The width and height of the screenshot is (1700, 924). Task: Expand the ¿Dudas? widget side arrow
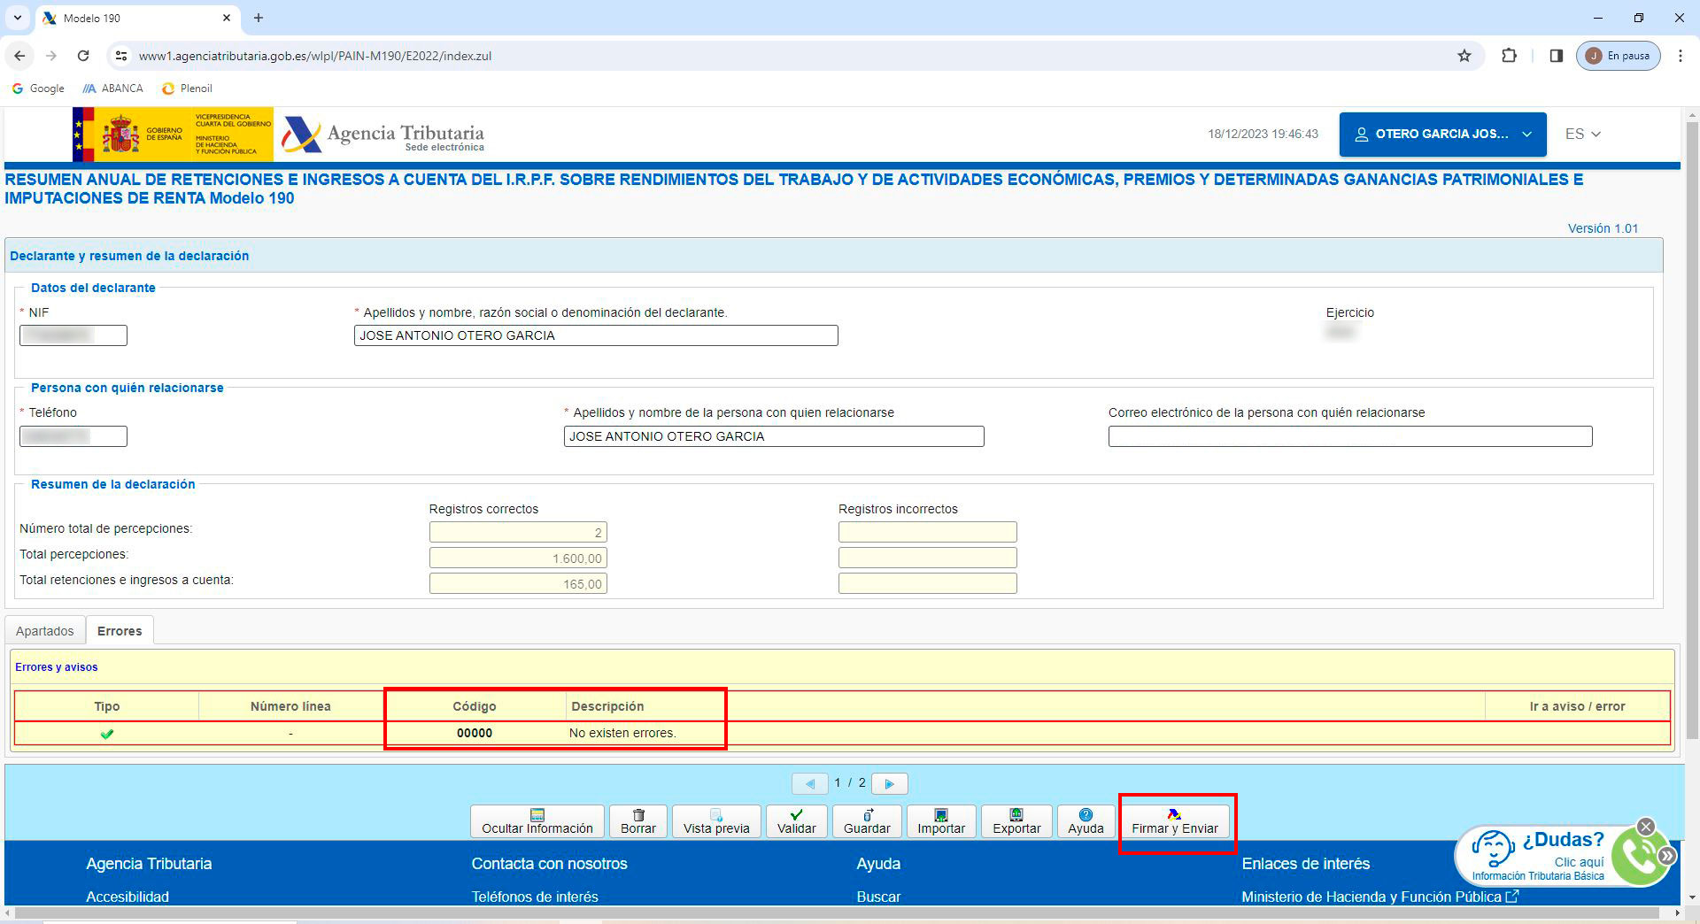(x=1667, y=856)
